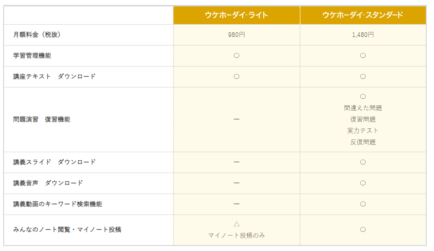Click the マイノート投稿のみ text
434x251 pixels.
tap(236, 236)
